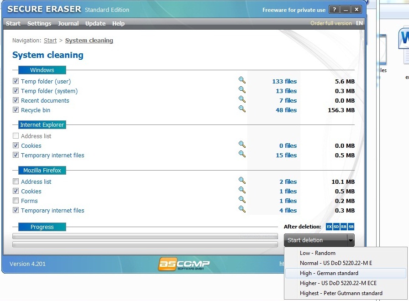
Task: Open the 48 files link
Action: click(x=286, y=110)
